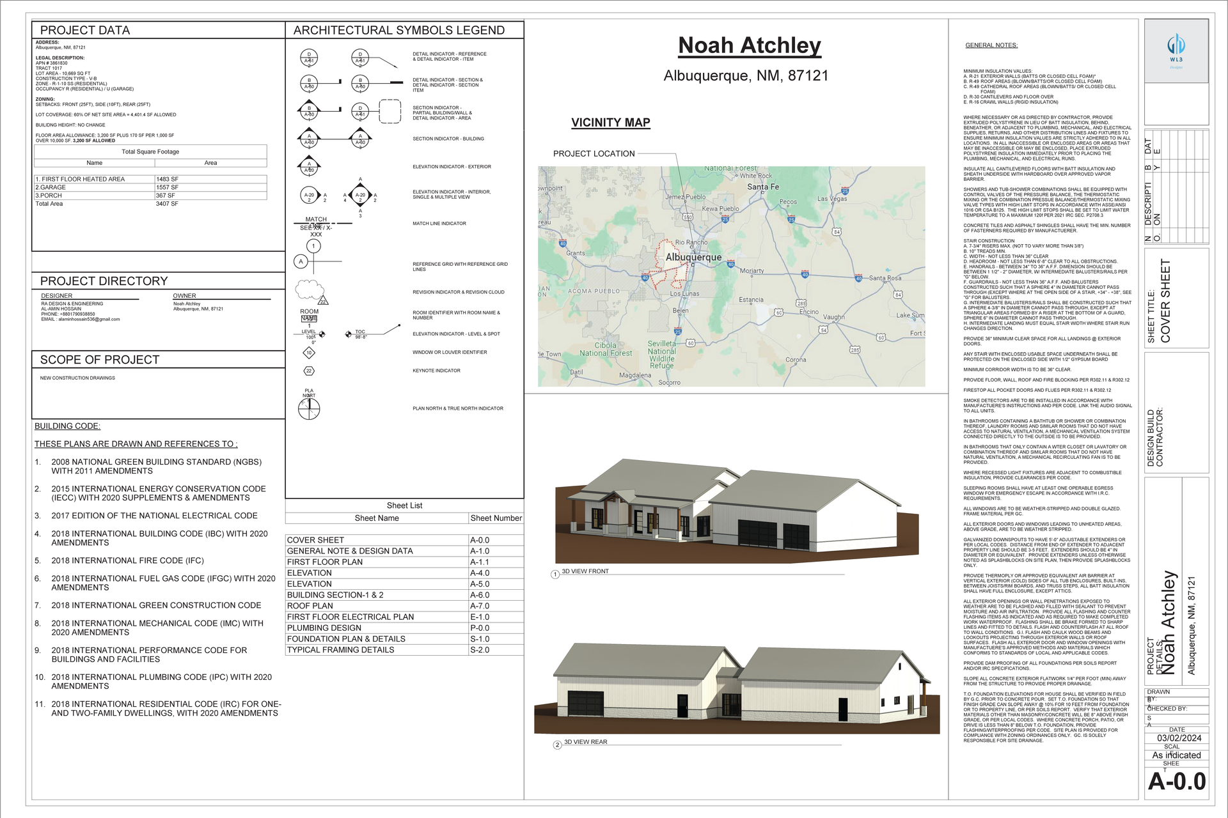Viewport: 1228px width, 818px height.
Task: Click the VICINITY MAP heading
Action: point(610,123)
